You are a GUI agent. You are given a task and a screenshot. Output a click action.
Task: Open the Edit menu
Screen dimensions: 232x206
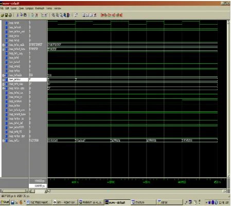coord(7,8)
